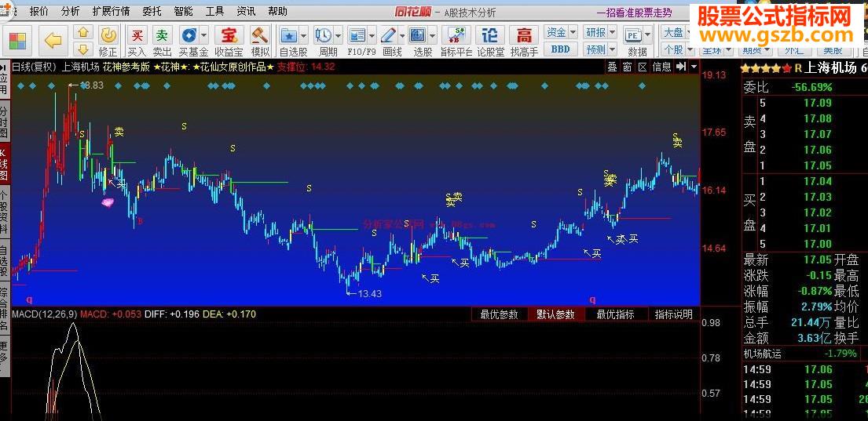Expand the 个股 dropdown arrow
868x421 pixels.
point(690,49)
